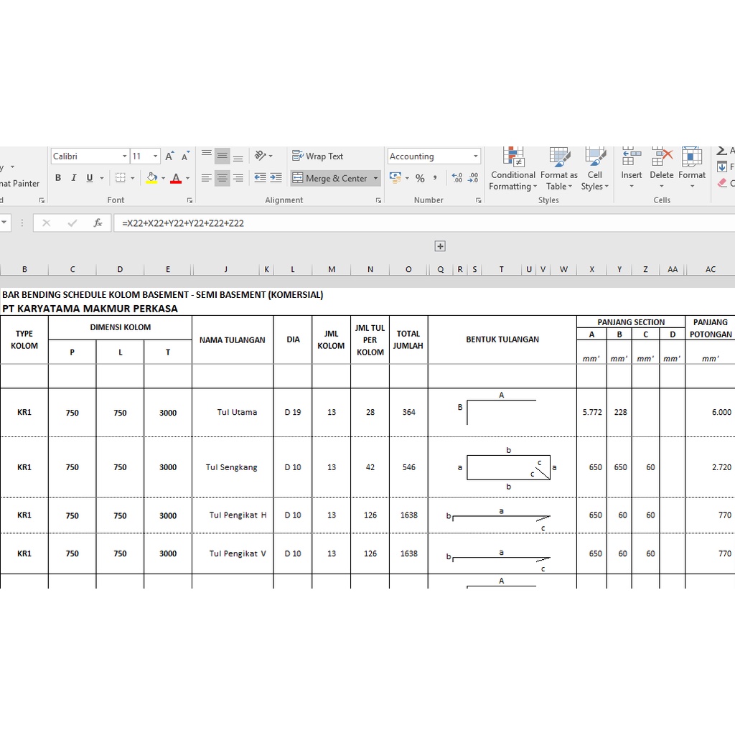Open Format as Table gallery
Viewport: 735px width, 735px height.
[558, 169]
